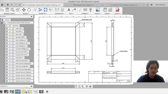168x94 pixels.
Task: Click the Zoom Window magnifier
Action: pyautogui.click(x=79, y=86)
